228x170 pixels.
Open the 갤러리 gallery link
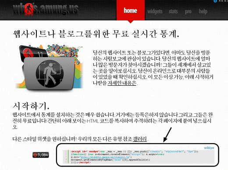[x=140, y=139]
